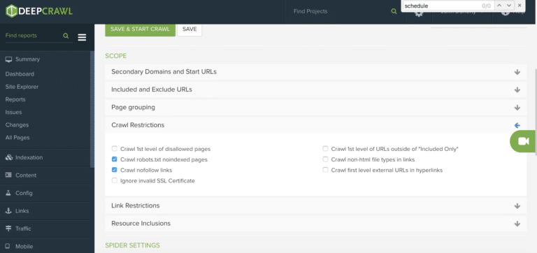Click the Traffic signpost icon
Viewport: 537px width, 253px height.
[8, 229]
